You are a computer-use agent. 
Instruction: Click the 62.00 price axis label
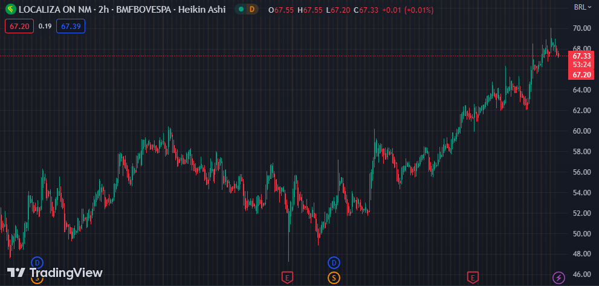point(582,111)
